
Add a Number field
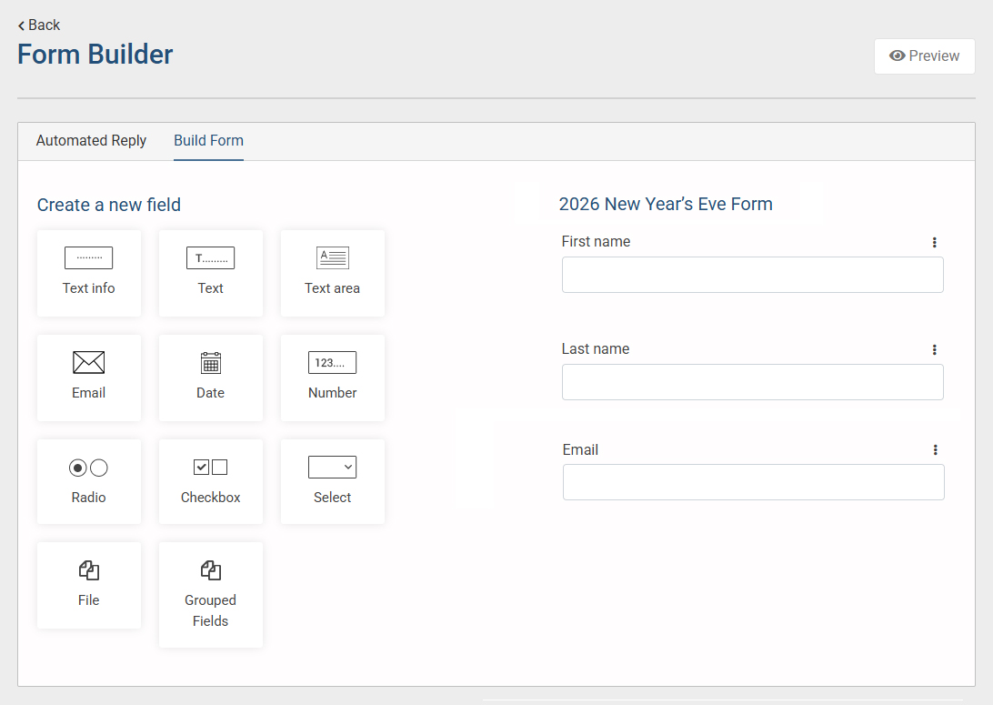tap(332, 378)
